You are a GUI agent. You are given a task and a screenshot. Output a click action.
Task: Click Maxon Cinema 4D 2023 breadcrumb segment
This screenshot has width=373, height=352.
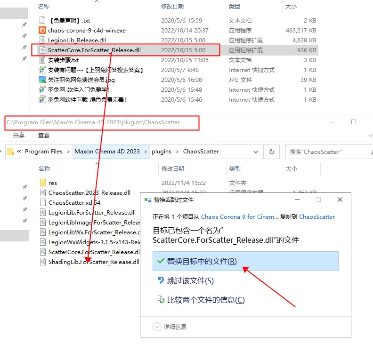(107, 152)
